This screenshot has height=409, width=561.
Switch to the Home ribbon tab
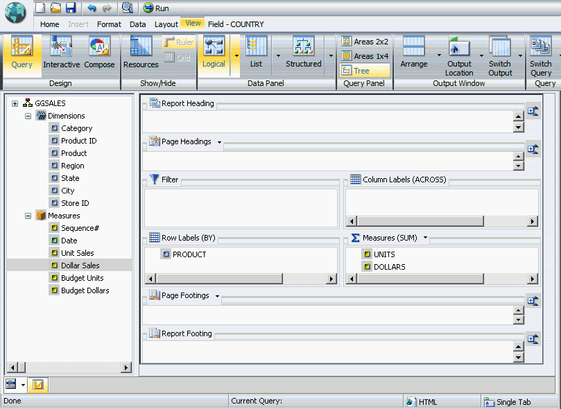[x=49, y=24]
